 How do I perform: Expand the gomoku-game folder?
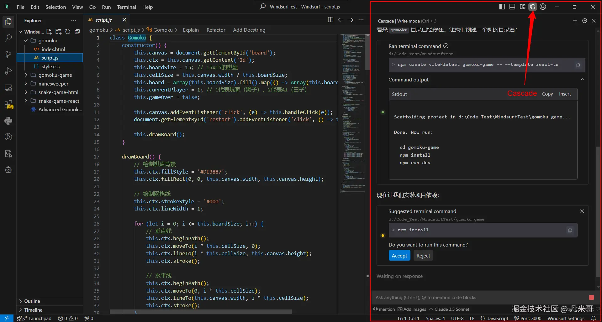click(x=55, y=75)
